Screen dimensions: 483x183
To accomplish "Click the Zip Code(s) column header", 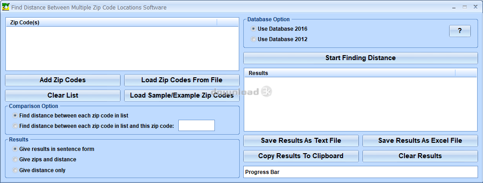I will [112, 22].
